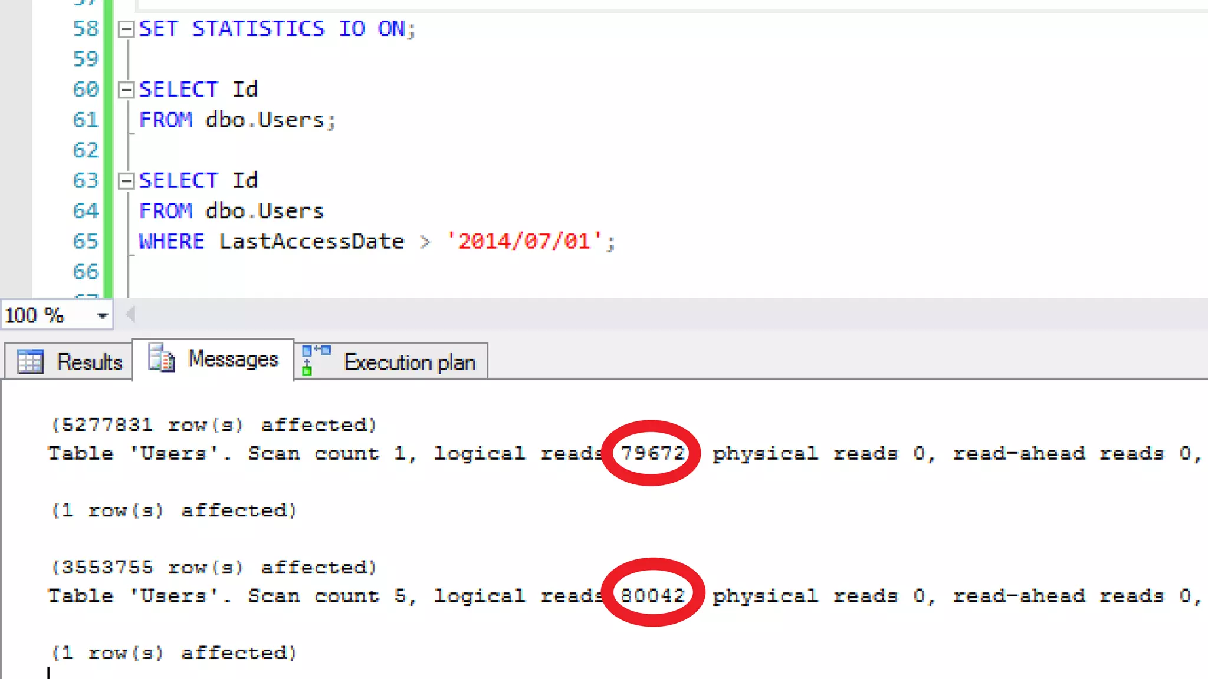Image resolution: width=1208 pixels, height=679 pixels.
Task: Select the Messages tab
Action: tap(232, 358)
